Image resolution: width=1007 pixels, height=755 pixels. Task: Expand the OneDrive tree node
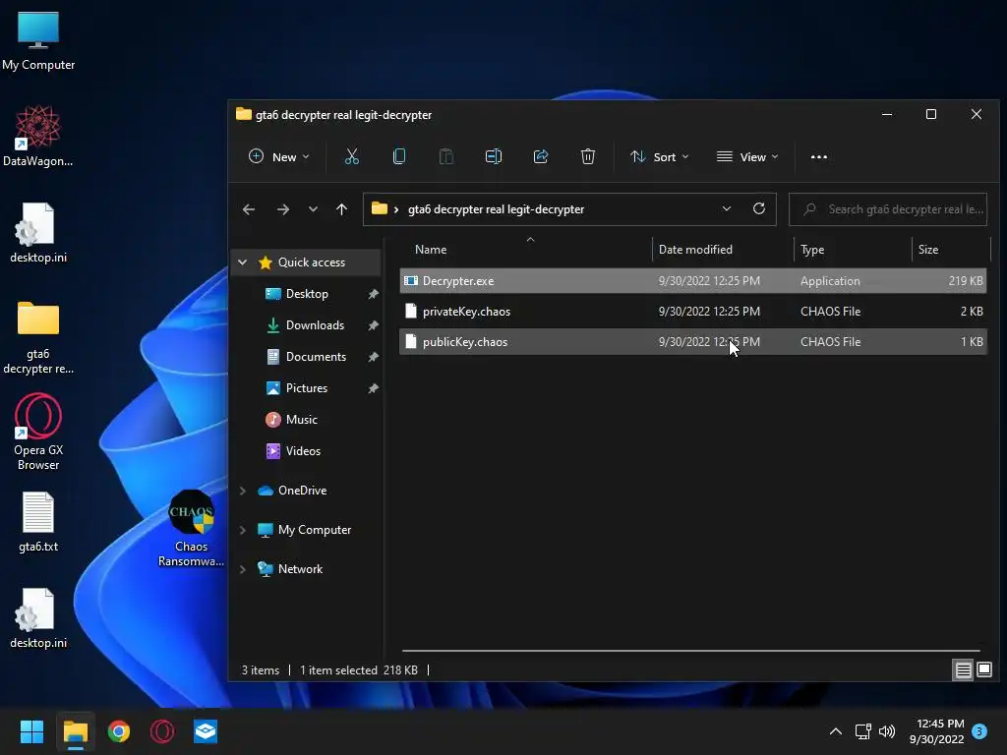pos(243,491)
